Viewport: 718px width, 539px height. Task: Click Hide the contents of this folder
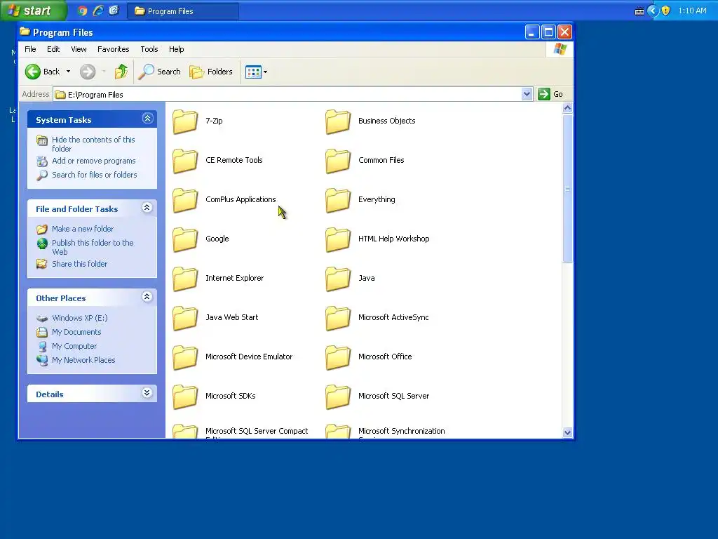tap(93, 144)
